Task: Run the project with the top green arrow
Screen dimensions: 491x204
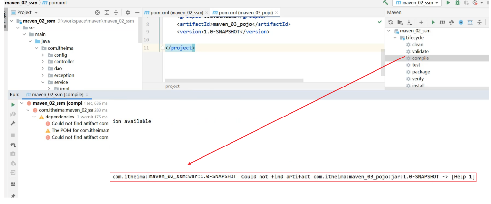Action: [x=448, y=3]
